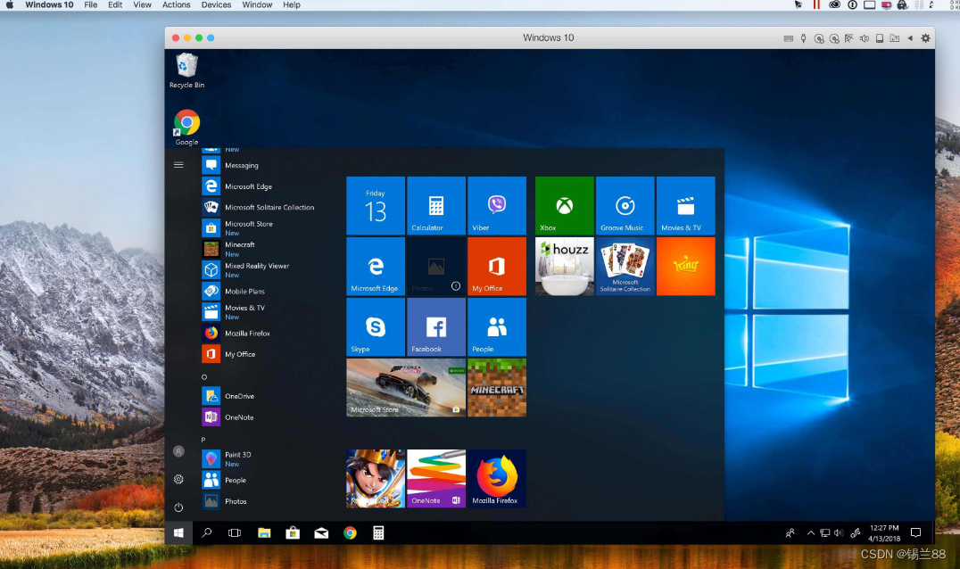Viewport: 960px width, 569px height.
Task: Open the View menu in the Mac menu bar
Action: click(142, 4)
